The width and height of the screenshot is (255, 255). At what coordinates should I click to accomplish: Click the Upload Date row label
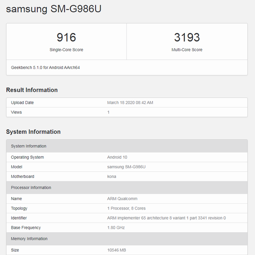point(22,103)
